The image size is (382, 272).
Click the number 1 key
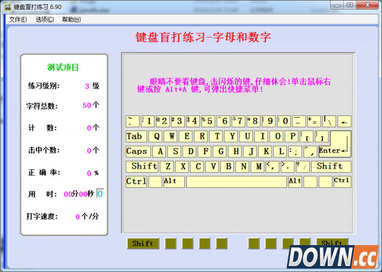[x=147, y=121]
